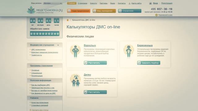Click the Мед. учреждения button
The height and width of the screenshot is (111, 198).
coord(104,11)
